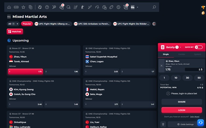Open the bet history coupons icon
This screenshot has height=128, width=206.
click(30, 7)
